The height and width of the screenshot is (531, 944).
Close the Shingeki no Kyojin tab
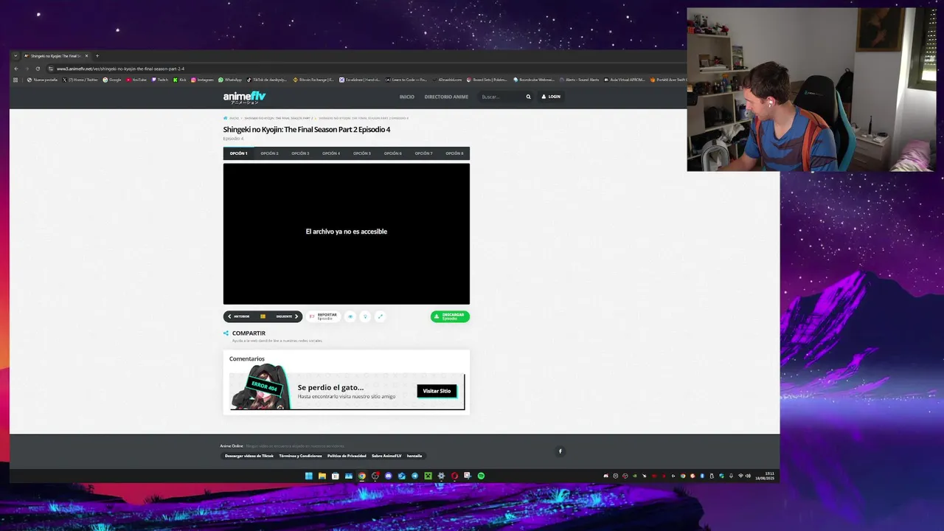tap(86, 56)
